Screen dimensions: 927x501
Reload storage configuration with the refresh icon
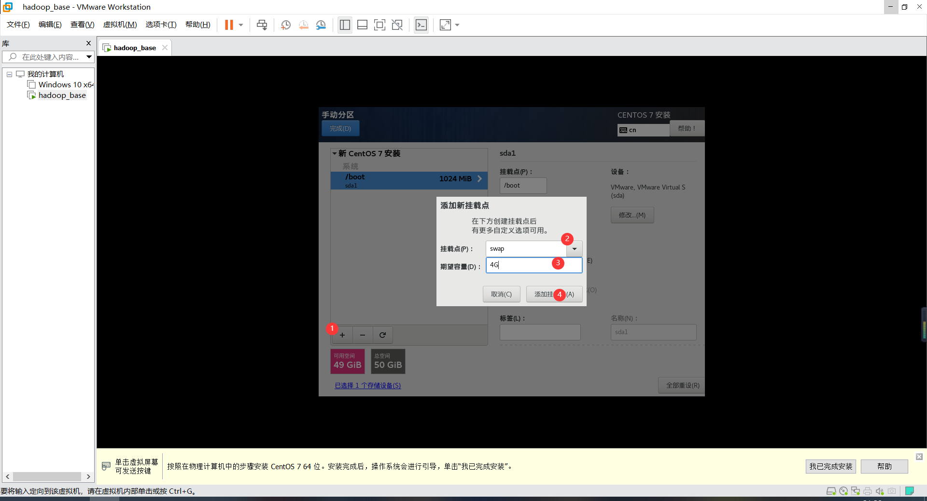[x=382, y=335]
